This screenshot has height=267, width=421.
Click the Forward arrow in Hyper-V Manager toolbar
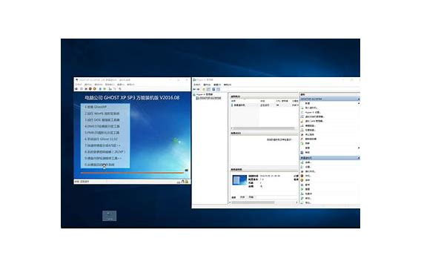(x=198, y=89)
